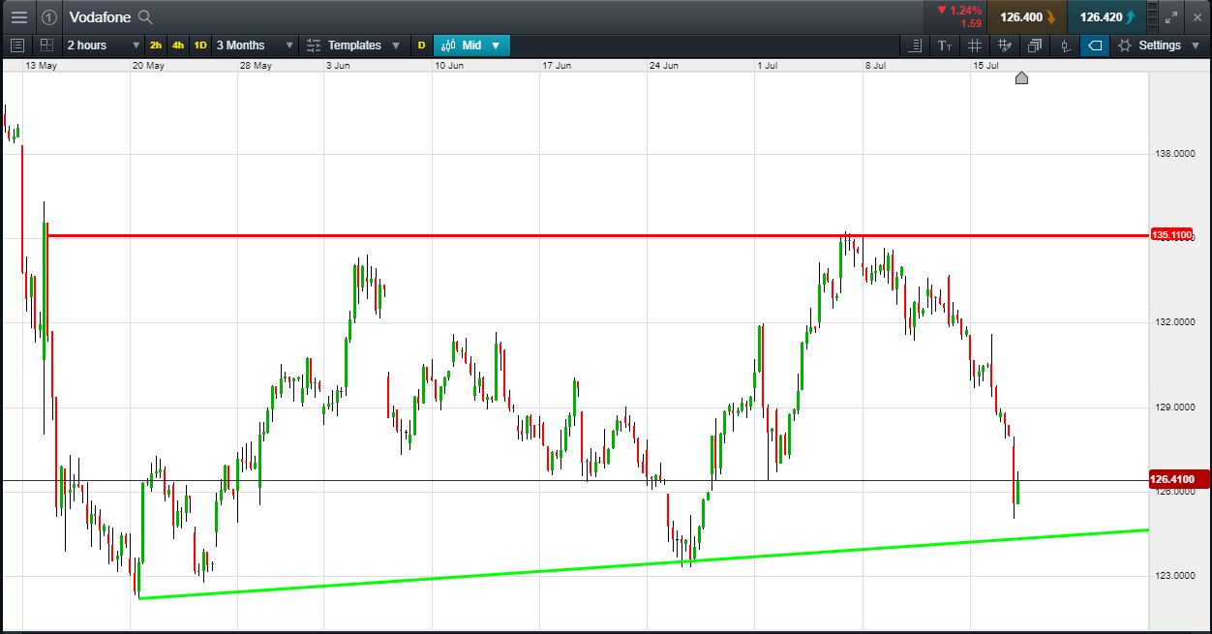The height and width of the screenshot is (634, 1212).
Task: Open the grid drawing tools icon
Action: 975,45
